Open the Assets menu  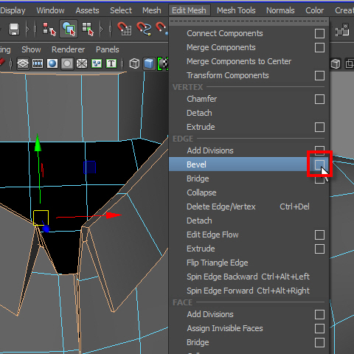(87, 10)
